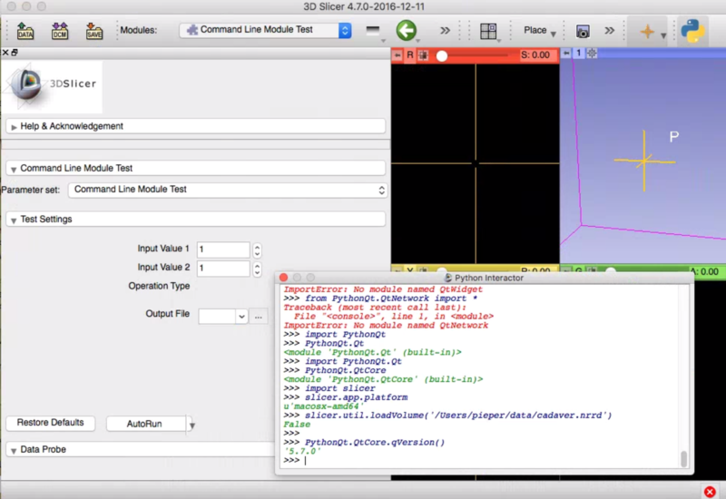This screenshot has height=499, width=726.
Task: Click the screenshot capture camera icon
Action: click(x=583, y=31)
